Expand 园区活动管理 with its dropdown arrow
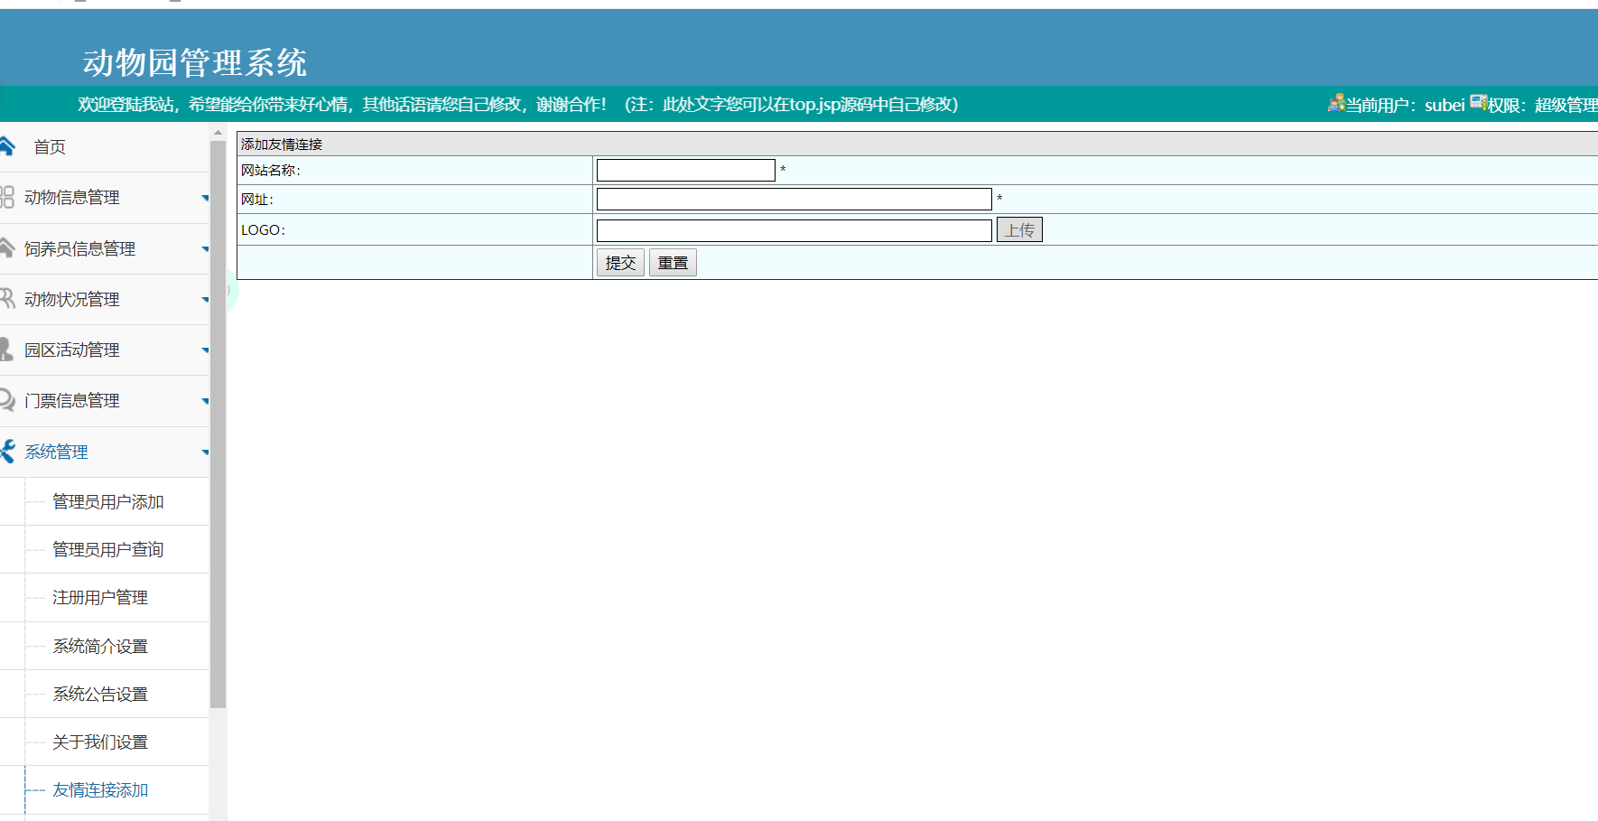 click(205, 350)
